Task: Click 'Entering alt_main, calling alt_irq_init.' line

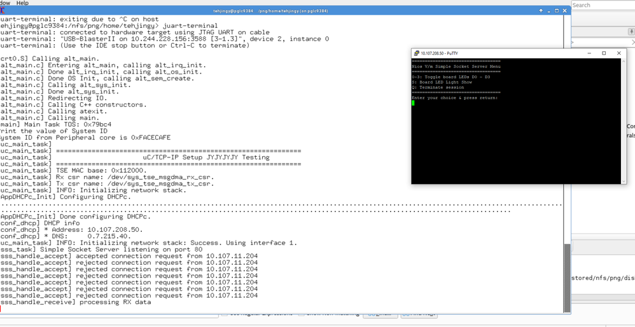Action: point(103,65)
